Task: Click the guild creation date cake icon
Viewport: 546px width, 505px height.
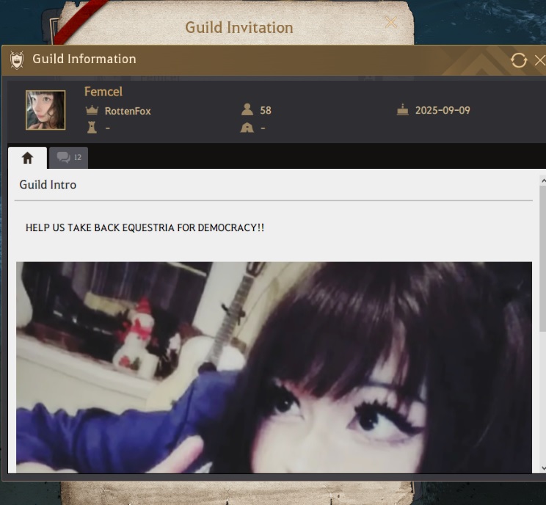Action: click(403, 109)
